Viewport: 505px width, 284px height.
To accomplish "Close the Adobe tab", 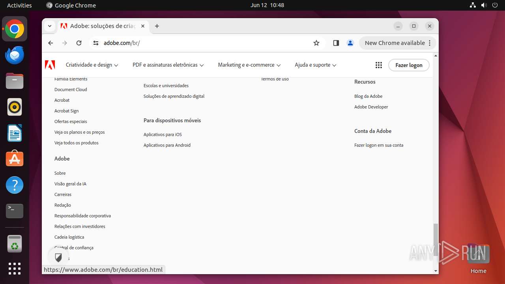I will point(143,26).
